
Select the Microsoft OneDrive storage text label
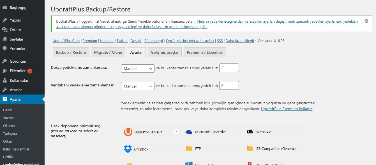pyautogui.click(x=211, y=132)
